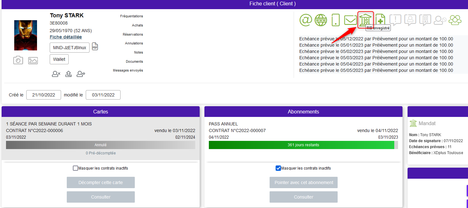
Task: Click the Fiche client ( Client ) title bar
Action: click(x=234, y=4)
